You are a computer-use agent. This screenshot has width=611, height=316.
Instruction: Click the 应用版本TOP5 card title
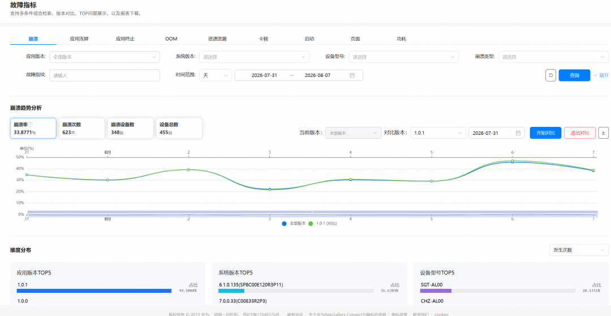[34, 273]
